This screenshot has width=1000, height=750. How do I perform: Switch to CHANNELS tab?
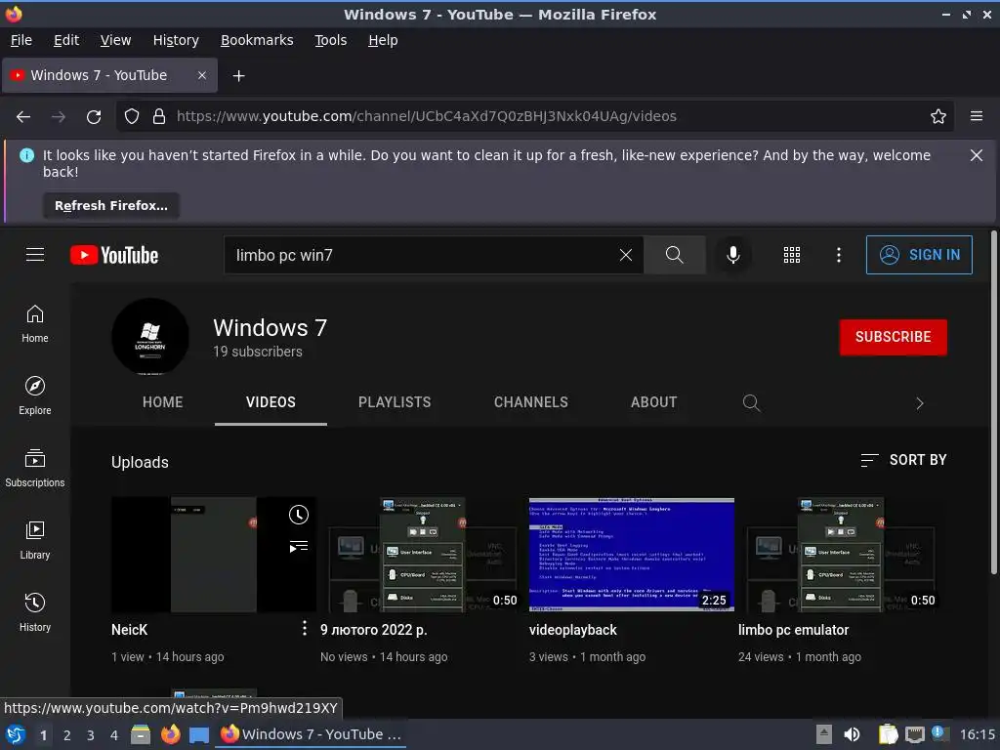click(530, 402)
